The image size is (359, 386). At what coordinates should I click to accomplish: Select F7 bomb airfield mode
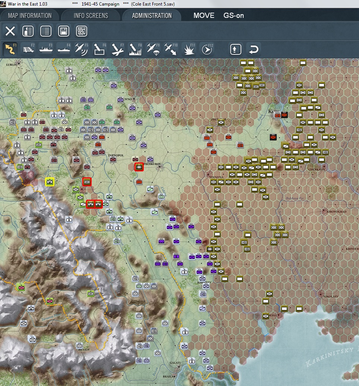117,49
